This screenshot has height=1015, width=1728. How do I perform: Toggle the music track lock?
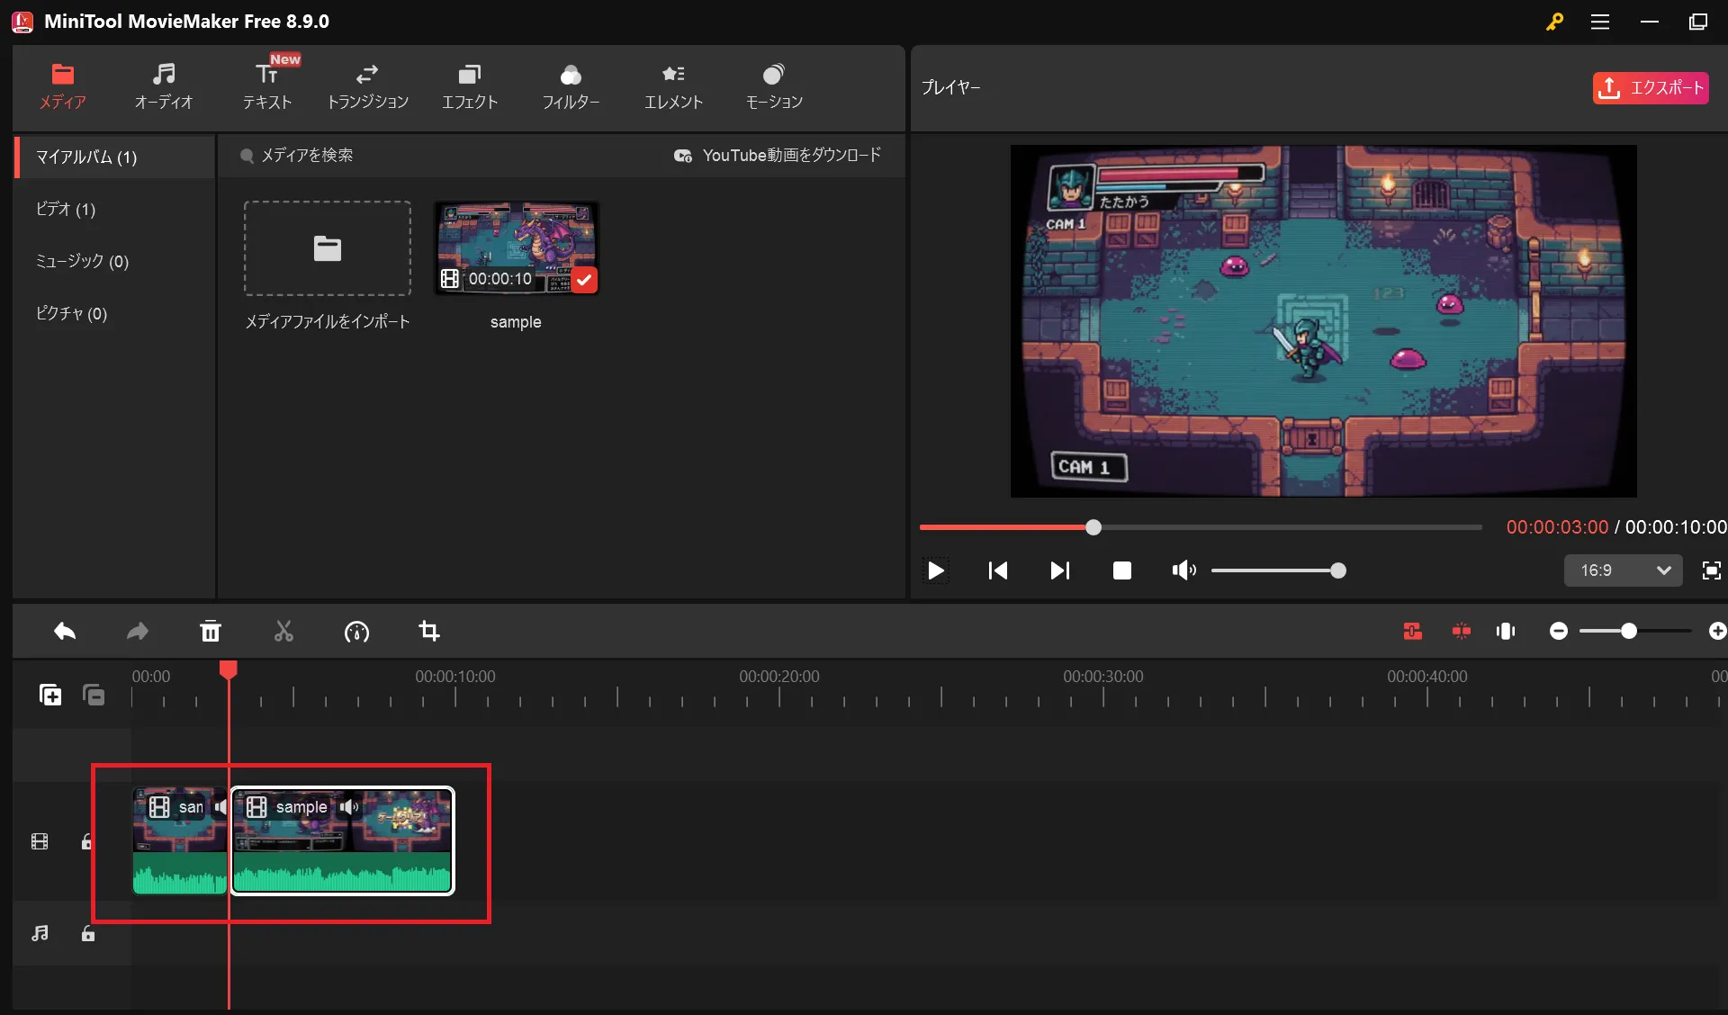(87, 933)
